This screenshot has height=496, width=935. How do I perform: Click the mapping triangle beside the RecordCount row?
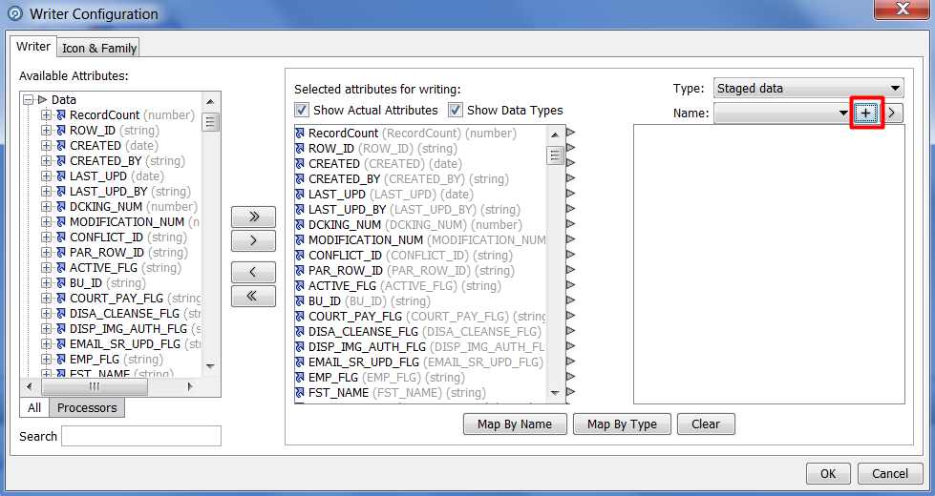coord(571,133)
